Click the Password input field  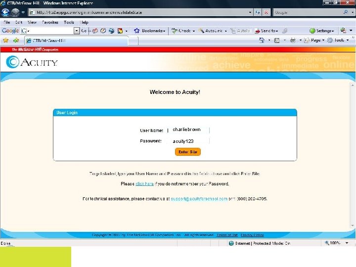(x=189, y=141)
